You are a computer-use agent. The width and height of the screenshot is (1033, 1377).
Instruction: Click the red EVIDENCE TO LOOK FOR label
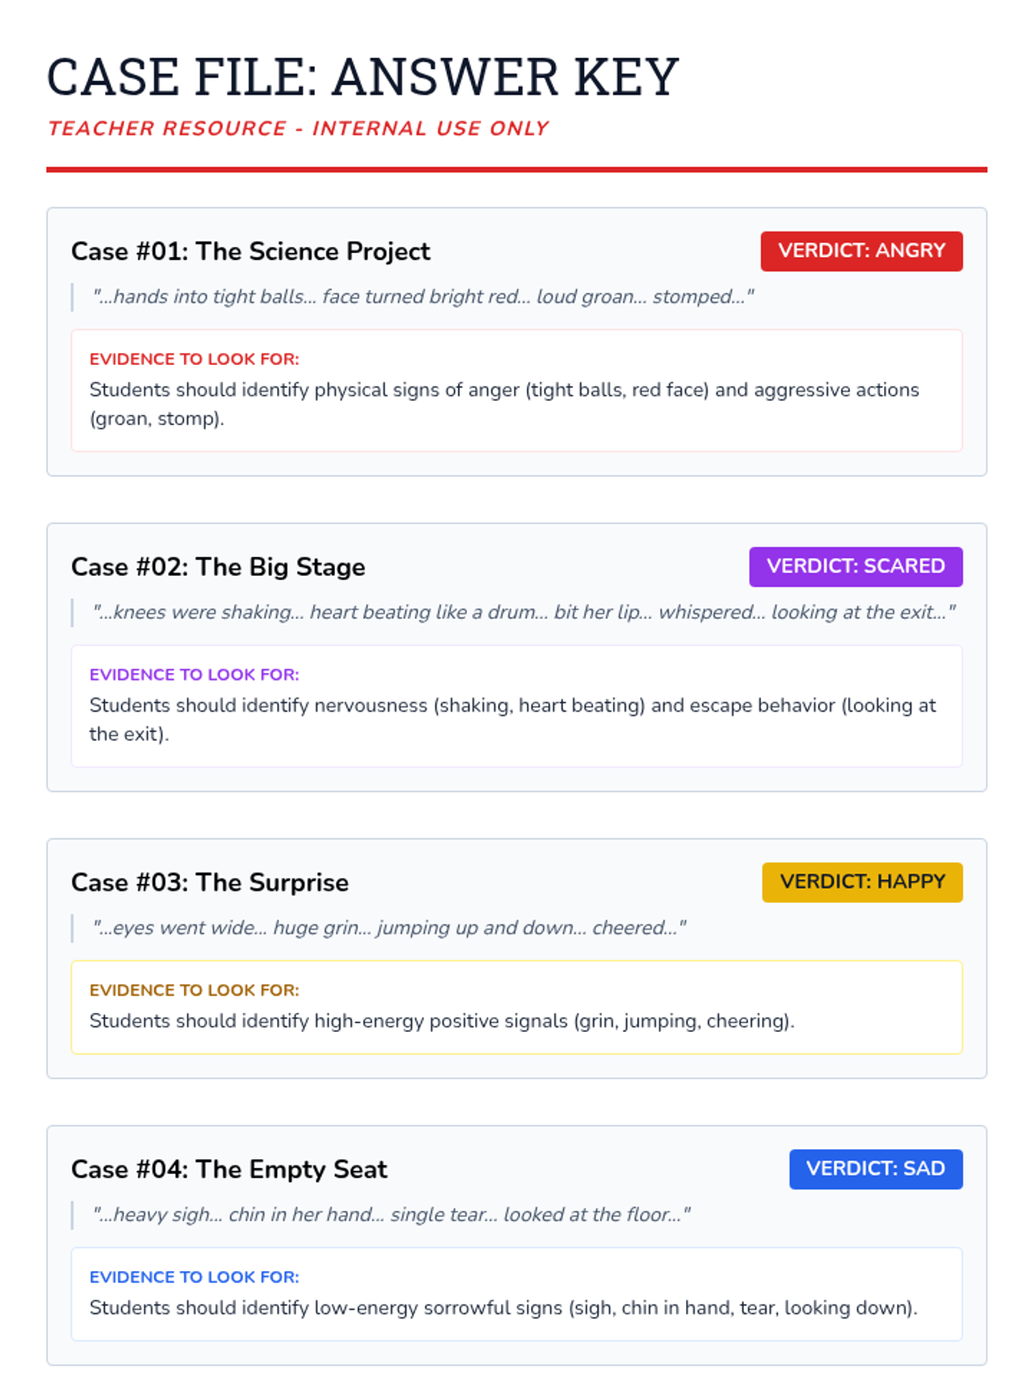195,360
